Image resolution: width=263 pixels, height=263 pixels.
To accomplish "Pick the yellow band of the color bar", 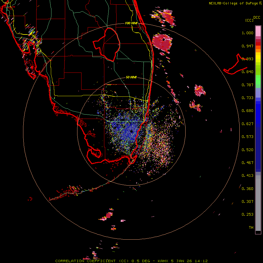I will pyautogui.click(x=258, y=58).
